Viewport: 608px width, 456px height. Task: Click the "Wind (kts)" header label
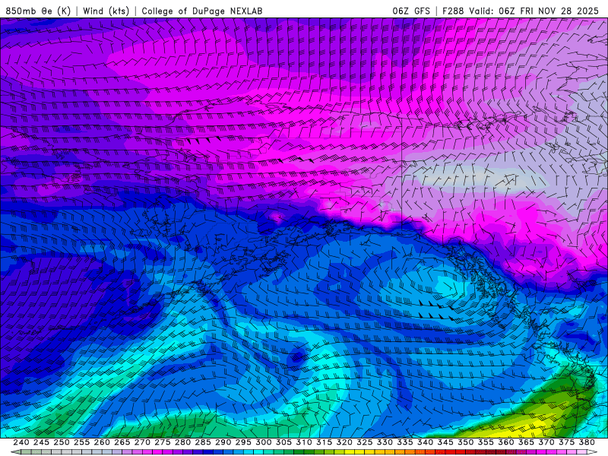coord(106,11)
